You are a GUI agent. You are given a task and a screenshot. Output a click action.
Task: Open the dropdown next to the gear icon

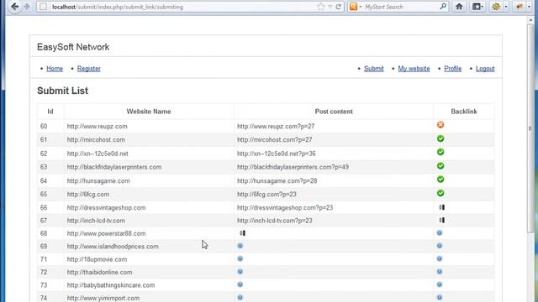506,7
